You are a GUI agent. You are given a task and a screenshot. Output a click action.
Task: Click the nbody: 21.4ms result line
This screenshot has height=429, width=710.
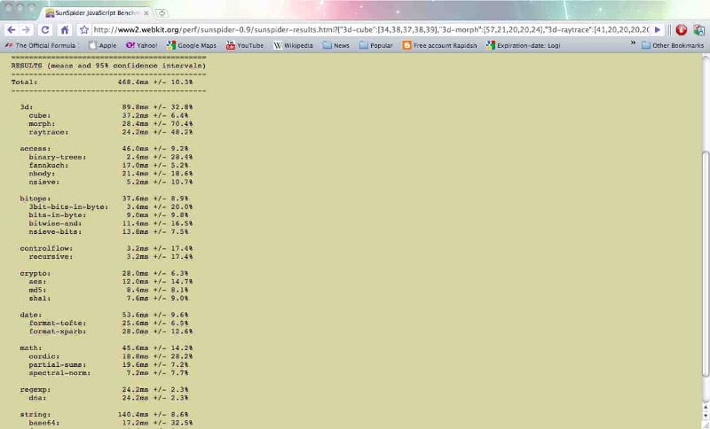pos(110,174)
